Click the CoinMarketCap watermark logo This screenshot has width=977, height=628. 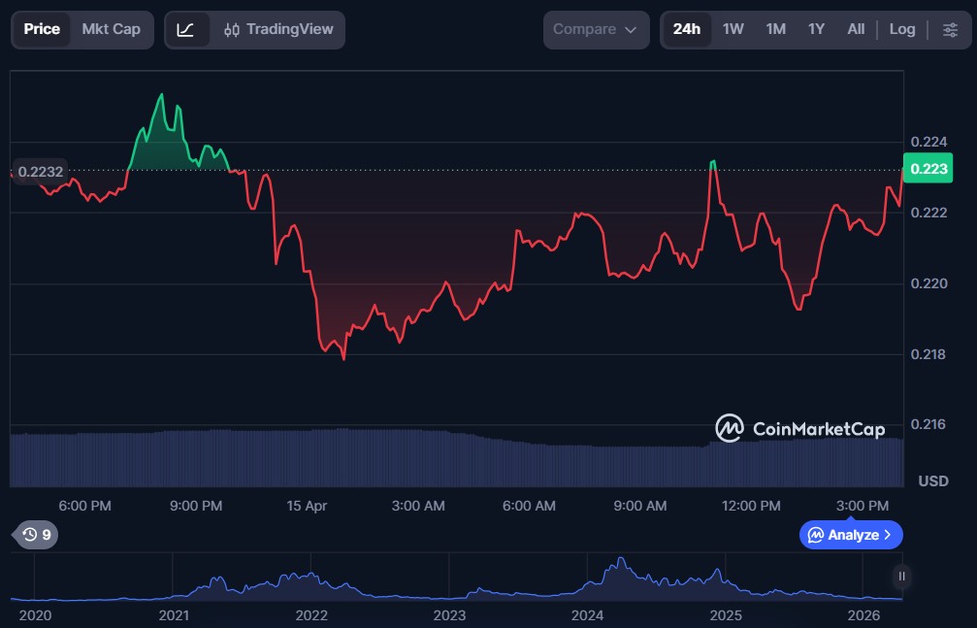click(x=799, y=428)
